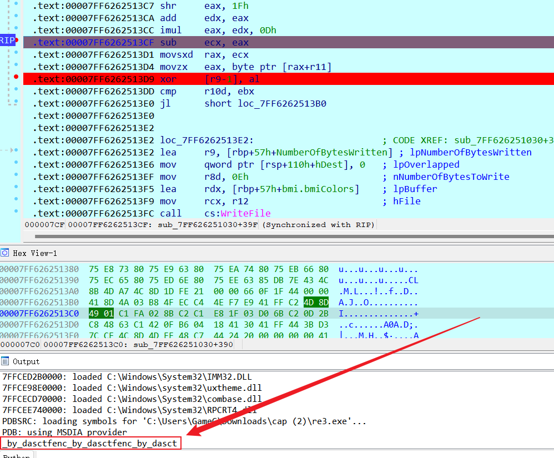Set breakpoint dot beside movsxd rax, ecx
The height and width of the screenshot is (458, 554).
[16, 52]
